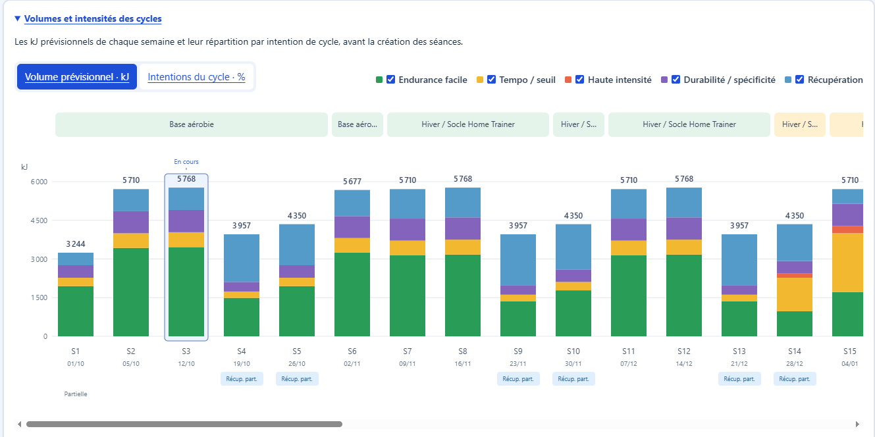This screenshot has height=437, width=875.
Task: Click the Récup. part. tag under S13
Action: (x=739, y=379)
